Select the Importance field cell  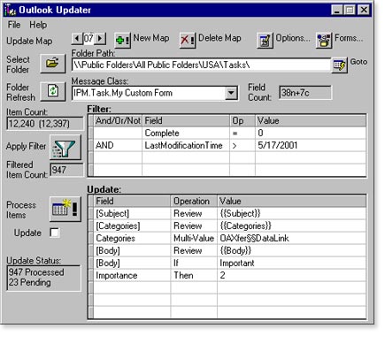tap(132, 276)
